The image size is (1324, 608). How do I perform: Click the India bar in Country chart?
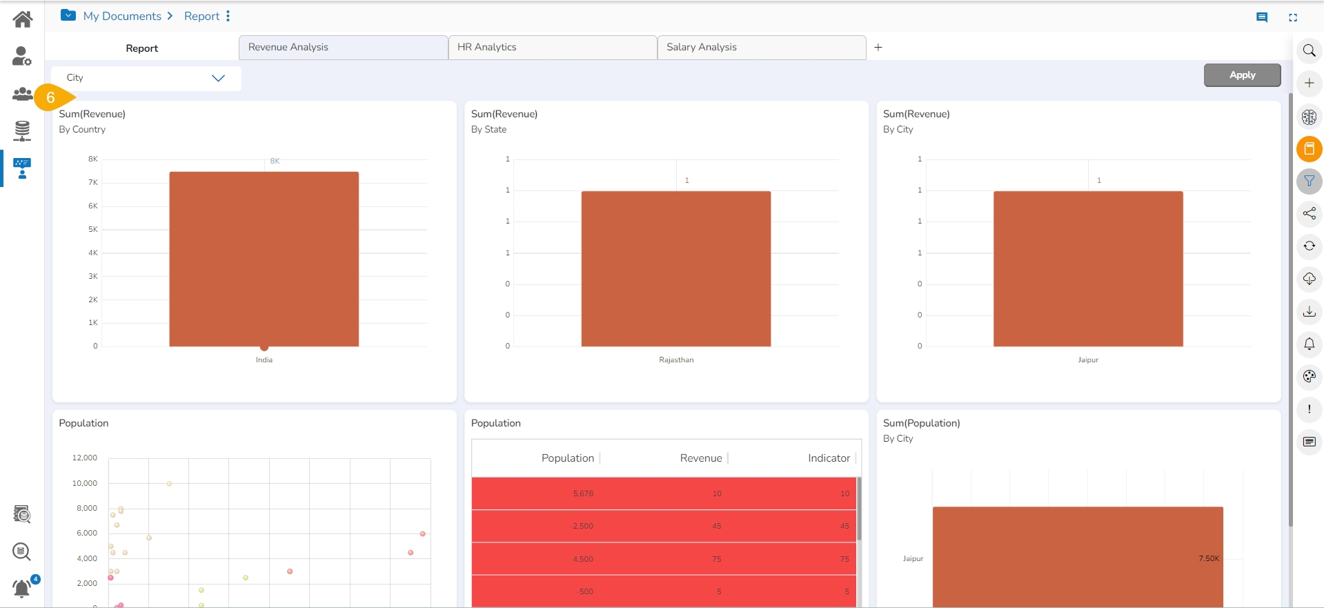[264, 259]
